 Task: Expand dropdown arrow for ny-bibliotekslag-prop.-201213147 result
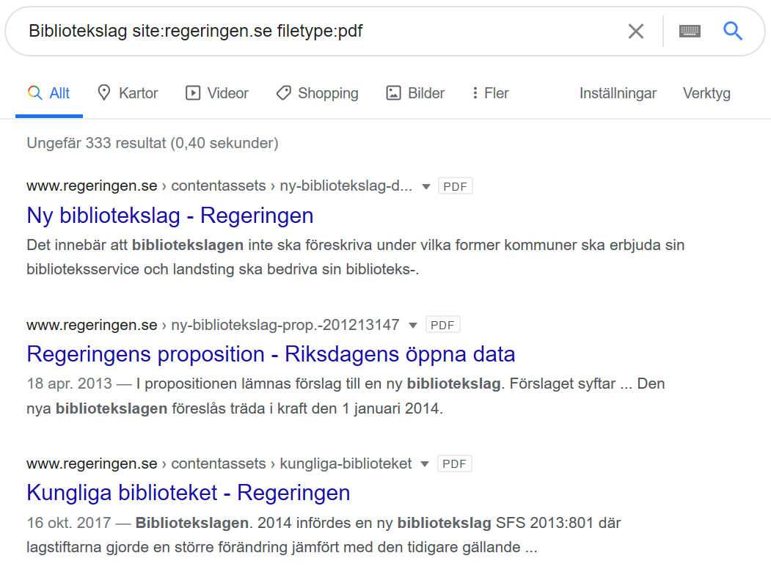[x=413, y=325]
